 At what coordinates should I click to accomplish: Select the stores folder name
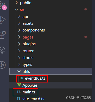(28, 58)
